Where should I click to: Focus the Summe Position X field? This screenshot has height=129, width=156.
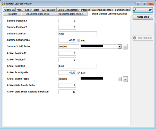tap(67, 21)
